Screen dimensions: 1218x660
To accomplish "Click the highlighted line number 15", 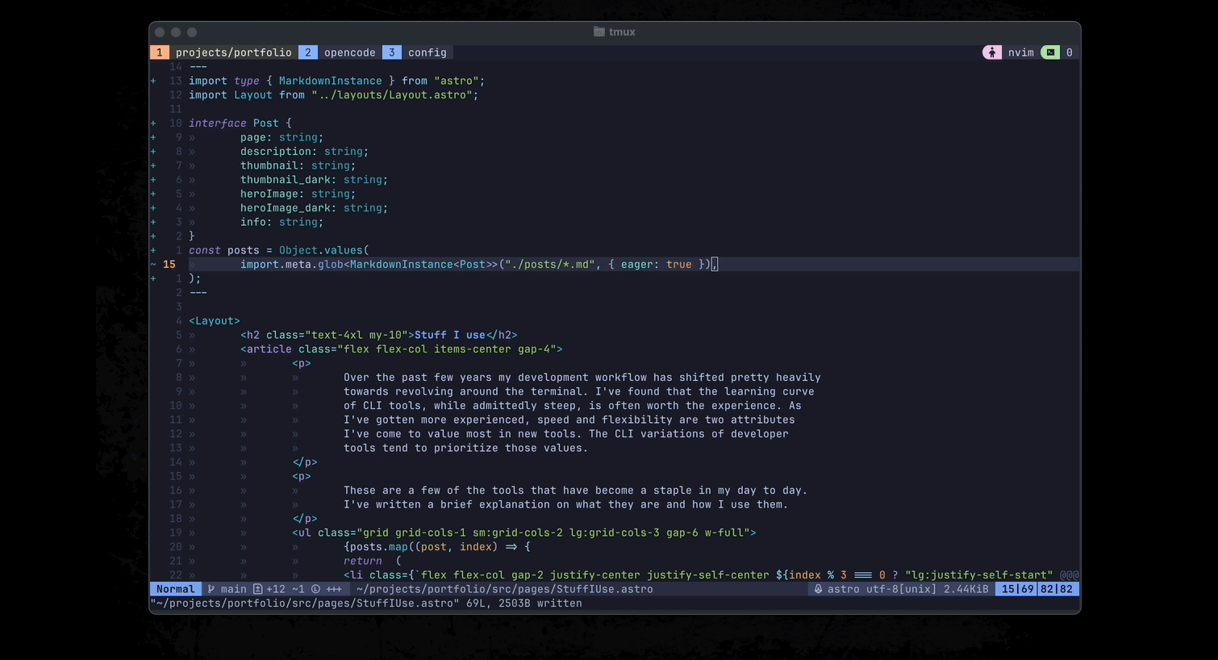I will tap(169, 264).
